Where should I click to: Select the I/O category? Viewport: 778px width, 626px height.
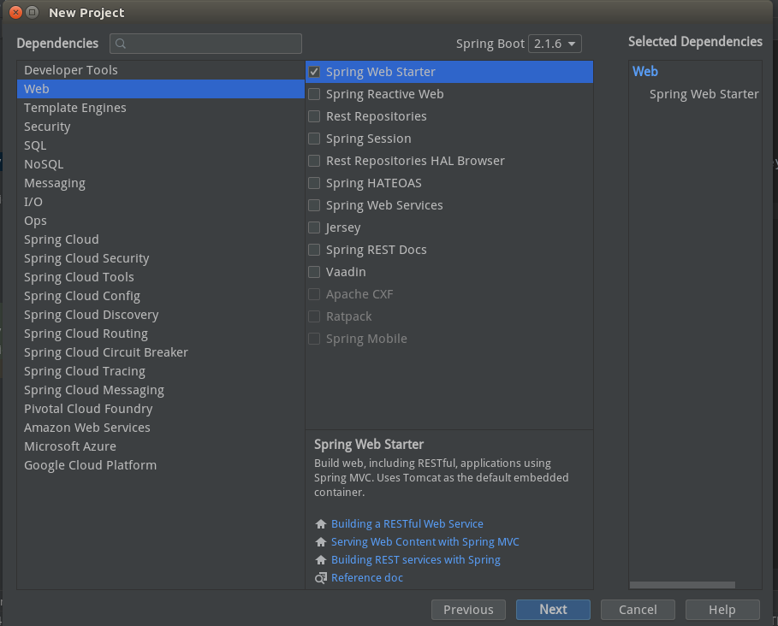click(x=161, y=202)
